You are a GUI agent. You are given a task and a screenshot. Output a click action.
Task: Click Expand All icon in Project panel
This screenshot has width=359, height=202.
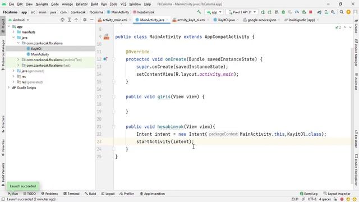point(70,20)
